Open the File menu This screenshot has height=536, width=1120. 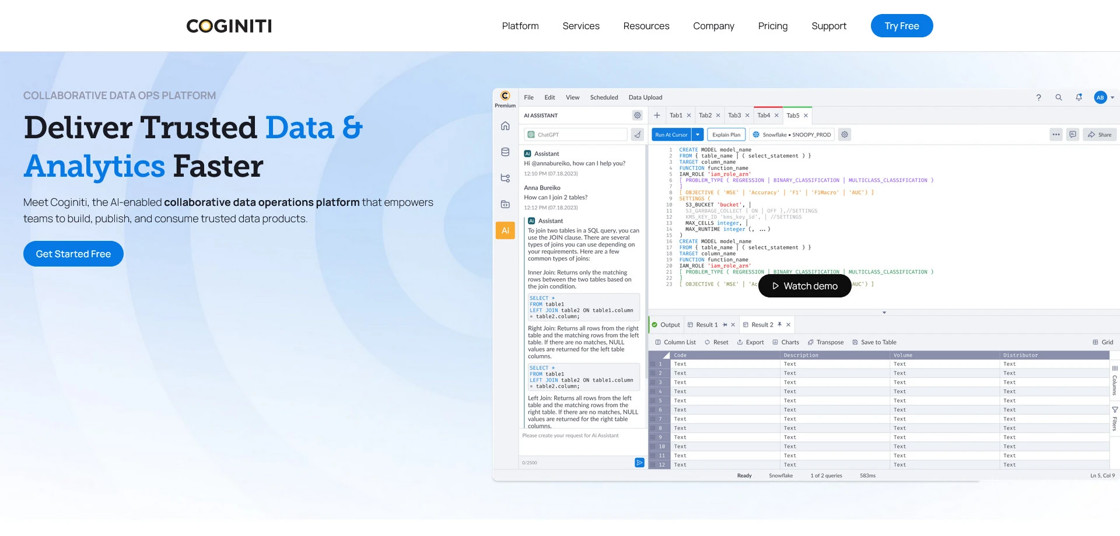[528, 97]
